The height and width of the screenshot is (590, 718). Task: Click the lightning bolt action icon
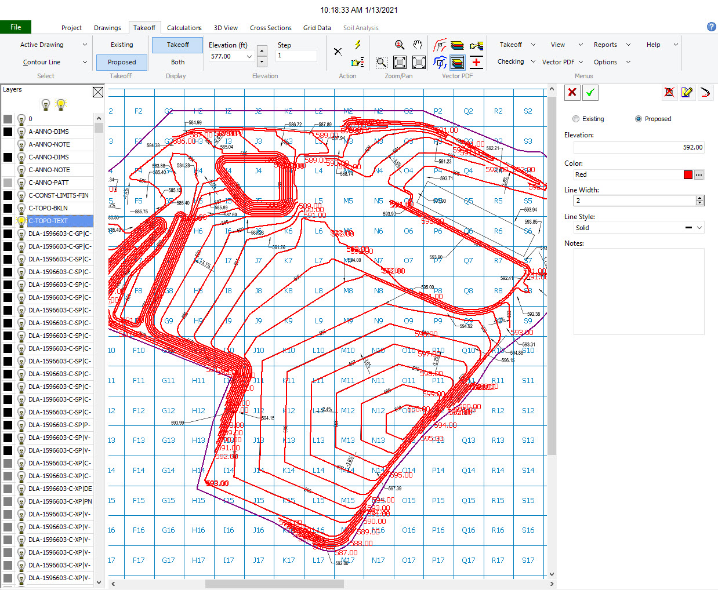tap(358, 45)
